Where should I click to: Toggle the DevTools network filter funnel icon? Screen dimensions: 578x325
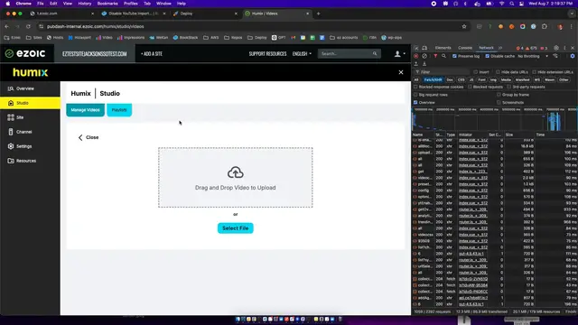[x=435, y=56]
